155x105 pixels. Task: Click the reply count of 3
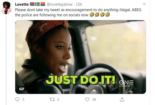23,99
